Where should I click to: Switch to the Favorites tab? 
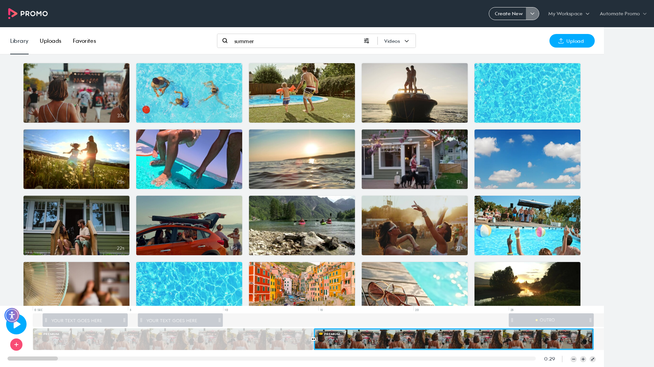coord(84,41)
